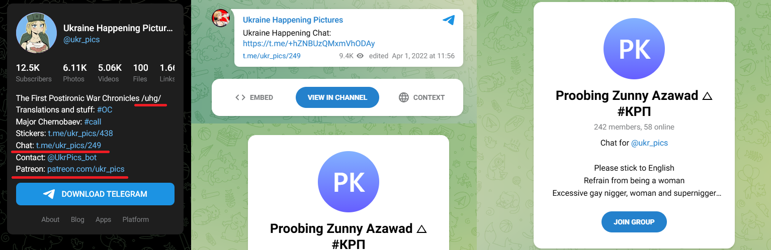771x250 pixels.
Task: Click the globe Context icon
Action: point(404,97)
